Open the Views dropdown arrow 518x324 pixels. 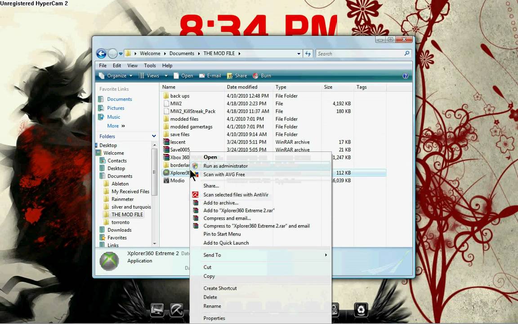coord(166,76)
